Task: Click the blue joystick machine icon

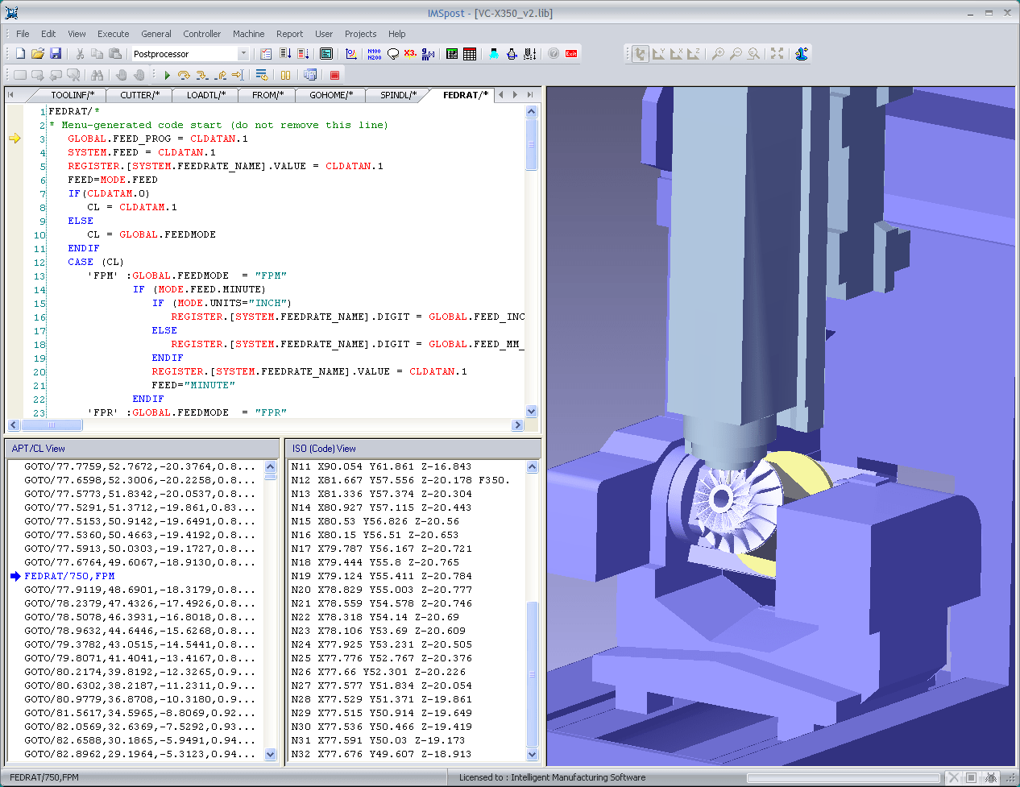Action: click(801, 54)
